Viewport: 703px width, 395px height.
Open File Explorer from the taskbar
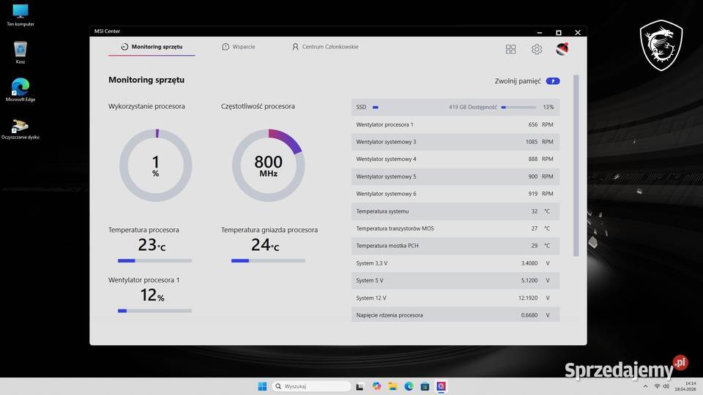tap(393, 386)
